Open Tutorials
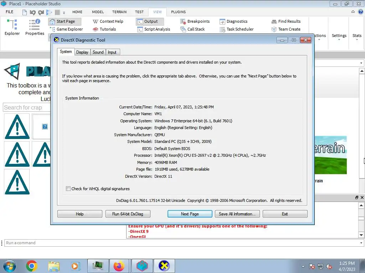 click(104, 29)
